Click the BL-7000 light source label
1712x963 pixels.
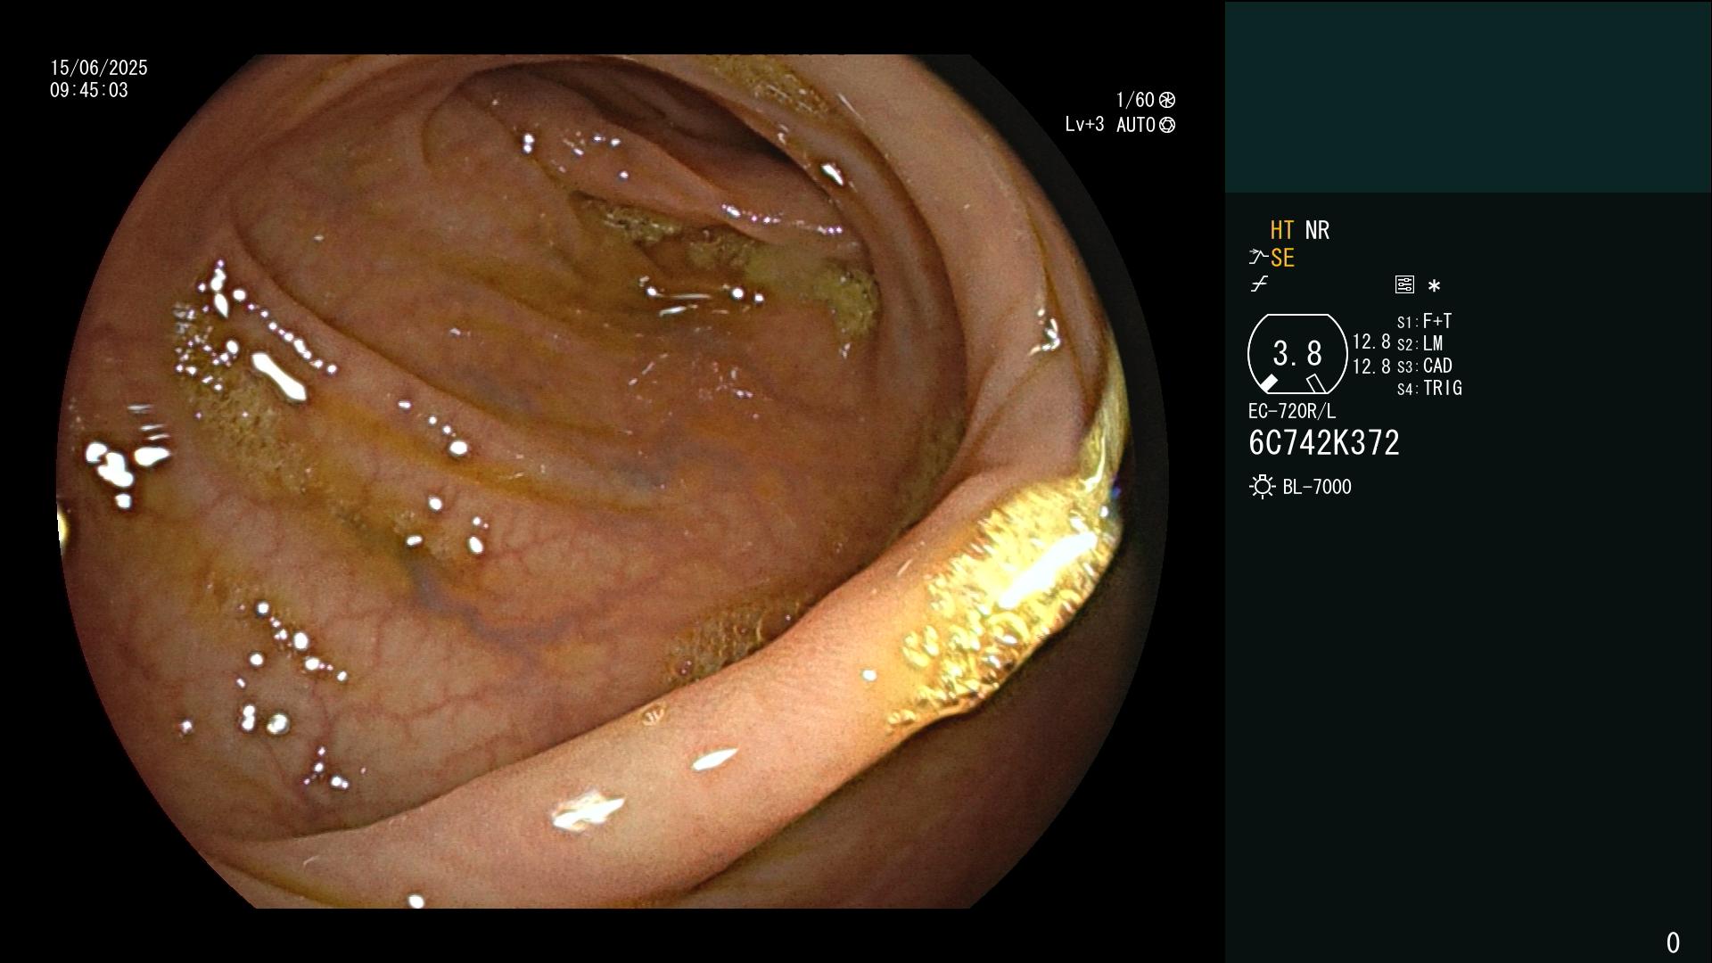point(1317,487)
